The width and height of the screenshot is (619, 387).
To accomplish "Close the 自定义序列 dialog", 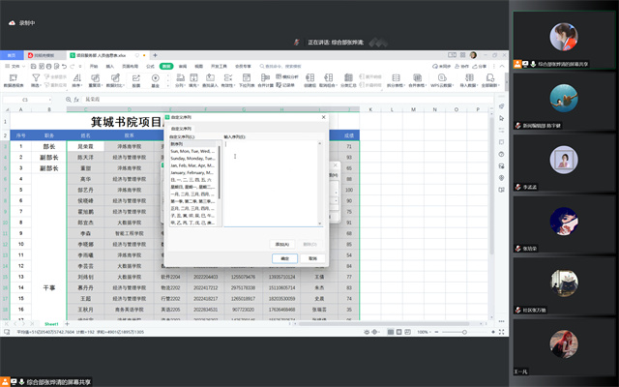I will (x=324, y=118).
